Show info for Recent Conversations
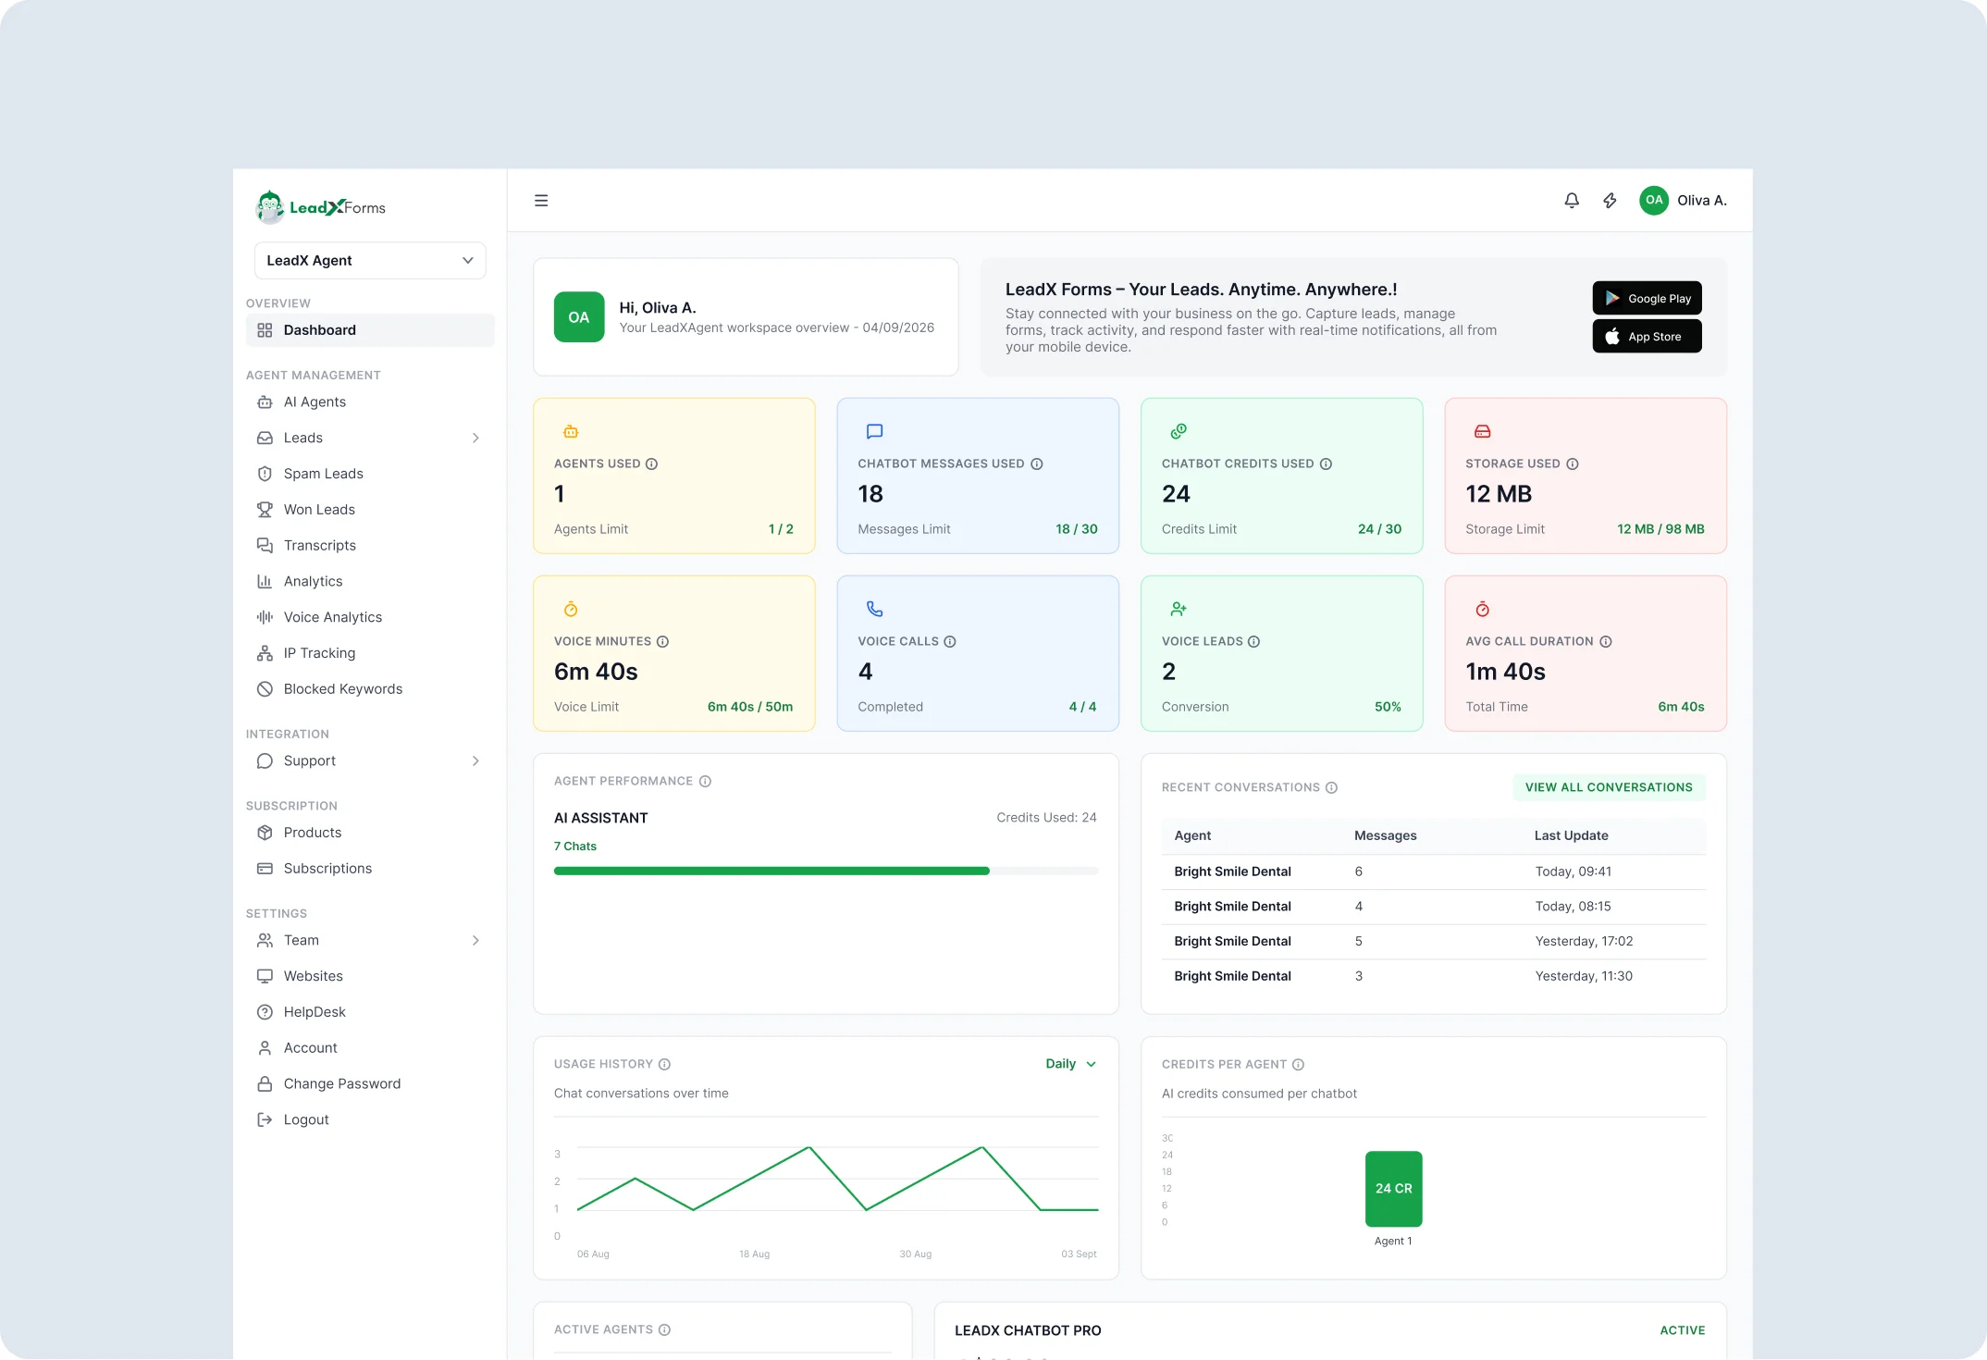1987x1360 pixels. tap(1332, 787)
